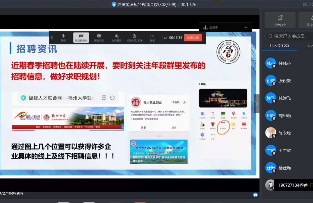This screenshot has width=313, height=203.
Task: Click the profile icon next to 发消息
Action: (x=184, y=102)
